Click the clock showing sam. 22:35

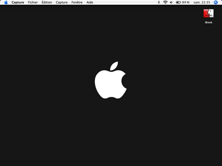(x=202, y=2)
